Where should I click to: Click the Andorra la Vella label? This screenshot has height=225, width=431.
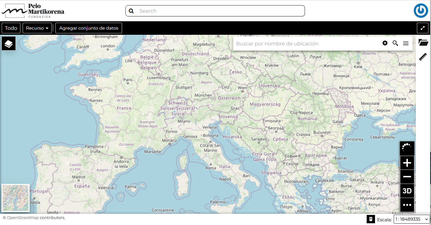click(121, 164)
